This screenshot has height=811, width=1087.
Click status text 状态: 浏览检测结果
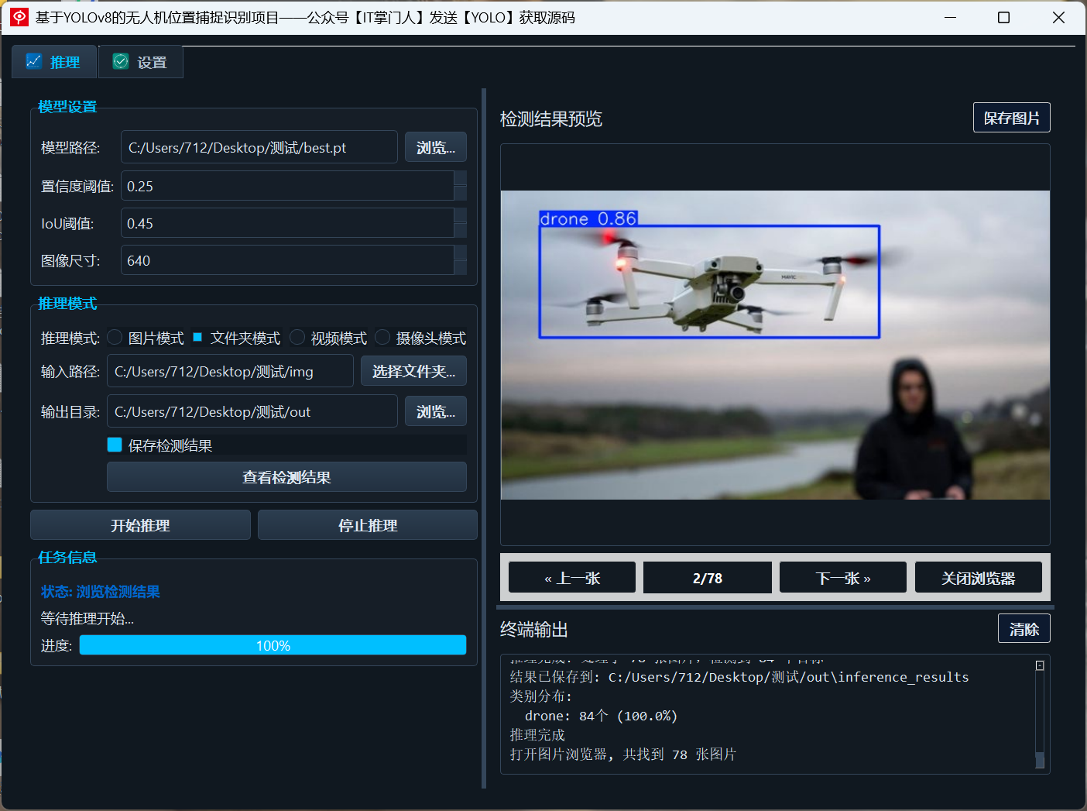(101, 592)
